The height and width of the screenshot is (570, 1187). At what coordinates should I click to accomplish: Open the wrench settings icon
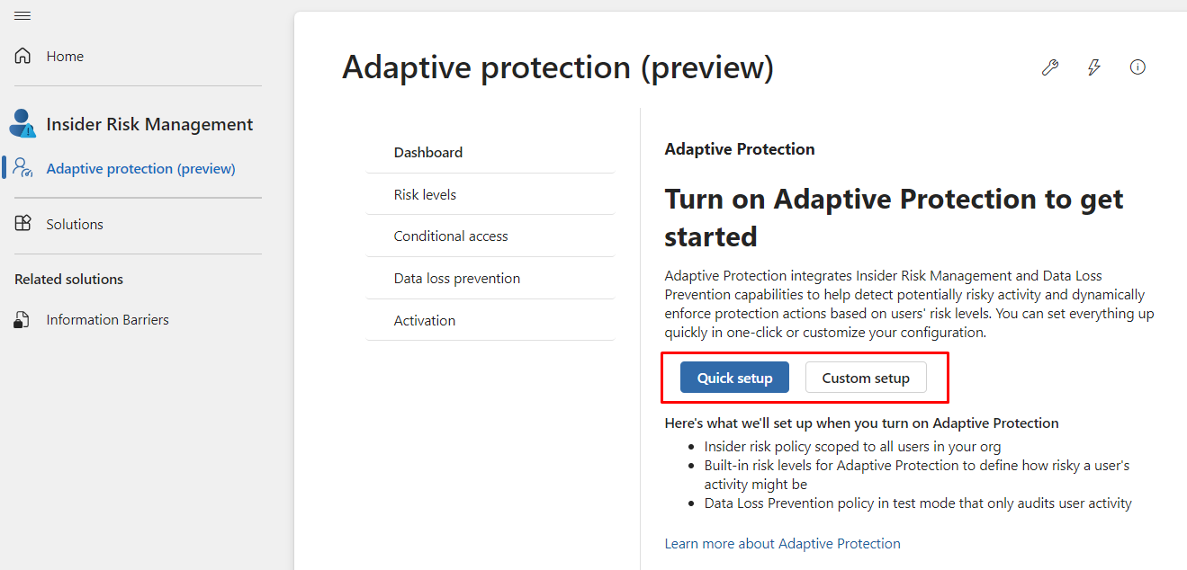1049,67
